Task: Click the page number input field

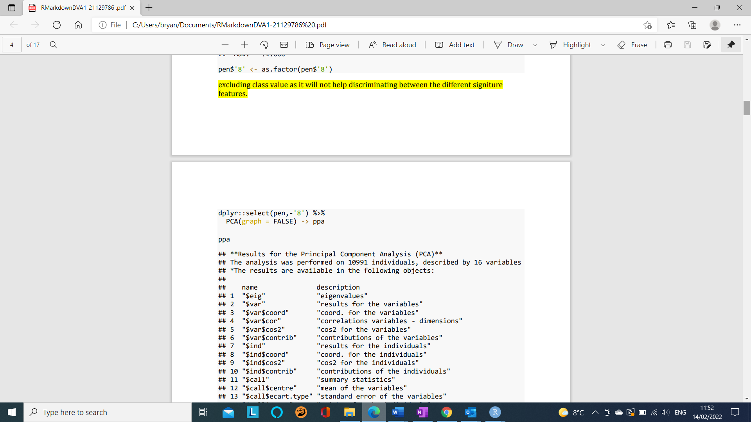Action: coord(12,45)
